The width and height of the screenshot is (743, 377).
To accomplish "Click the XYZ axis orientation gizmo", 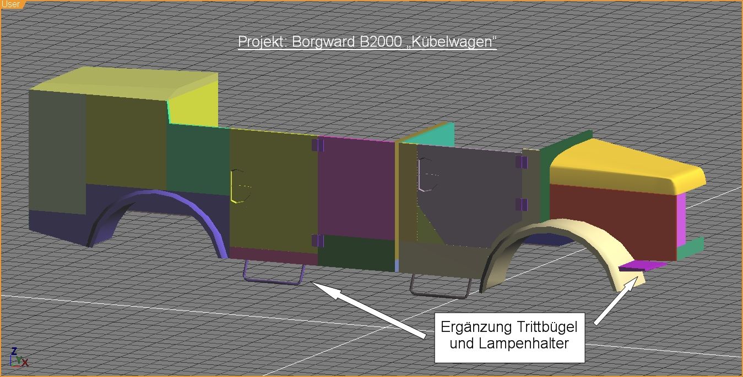I will (18, 357).
